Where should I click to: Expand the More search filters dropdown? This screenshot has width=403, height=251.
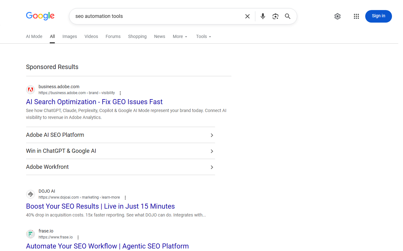(x=180, y=36)
